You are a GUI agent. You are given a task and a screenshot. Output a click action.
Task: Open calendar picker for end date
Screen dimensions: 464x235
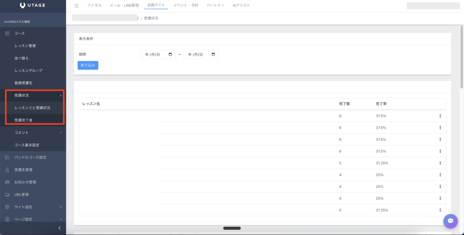(213, 54)
